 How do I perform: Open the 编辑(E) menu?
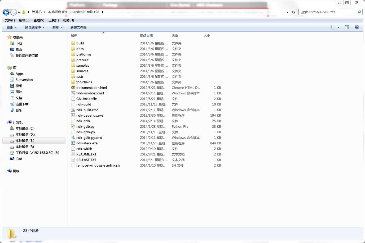coord(24,20)
